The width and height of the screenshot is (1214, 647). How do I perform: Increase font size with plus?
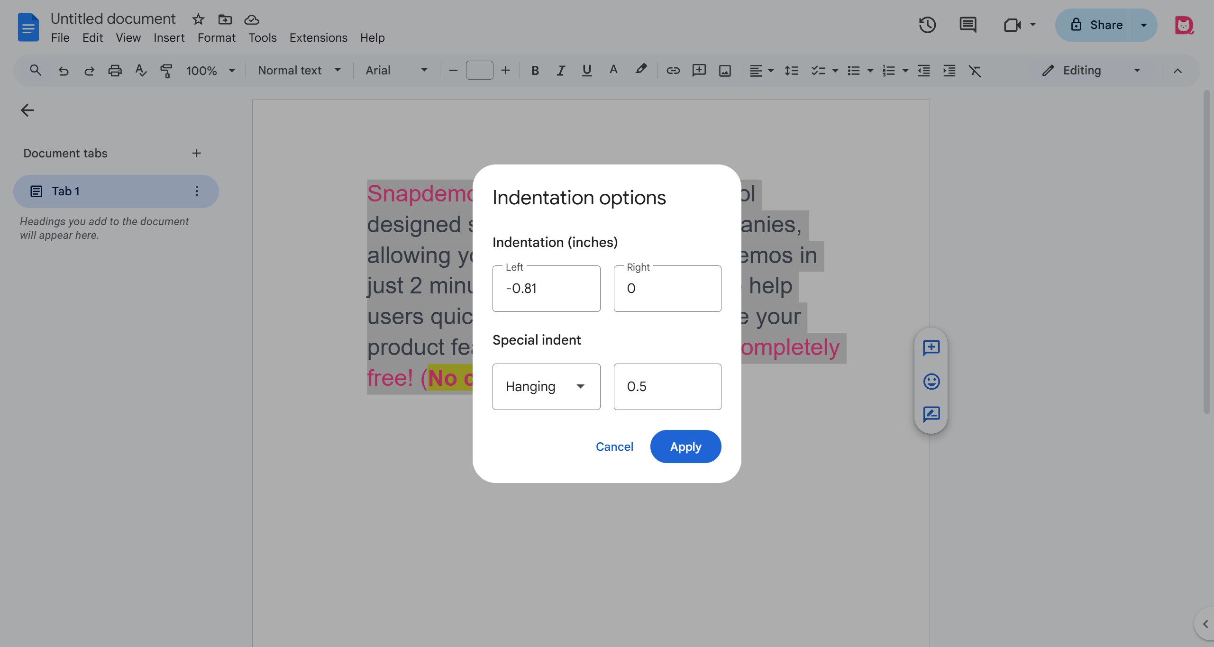tap(505, 71)
